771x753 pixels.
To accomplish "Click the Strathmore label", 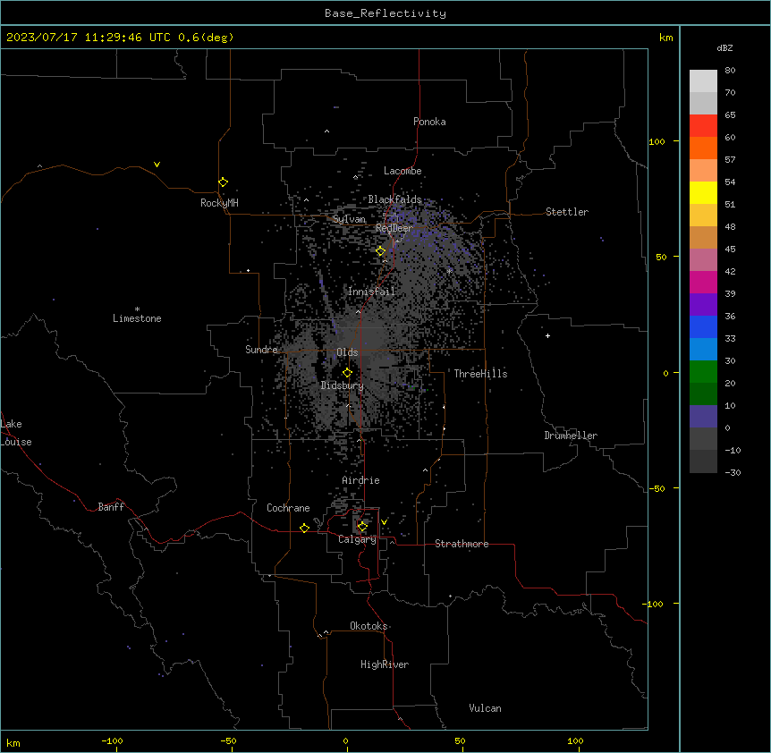I will pos(462,544).
